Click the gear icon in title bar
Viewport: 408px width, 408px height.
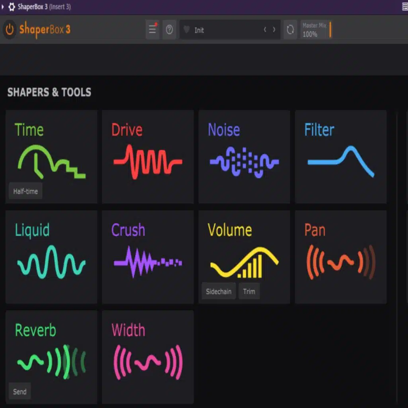12,7
